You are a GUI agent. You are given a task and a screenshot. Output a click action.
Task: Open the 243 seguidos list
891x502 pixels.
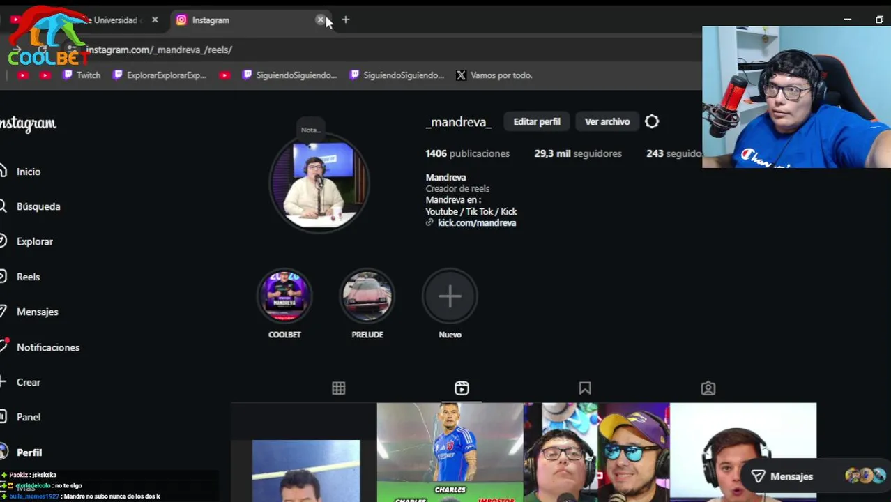coord(673,153)
